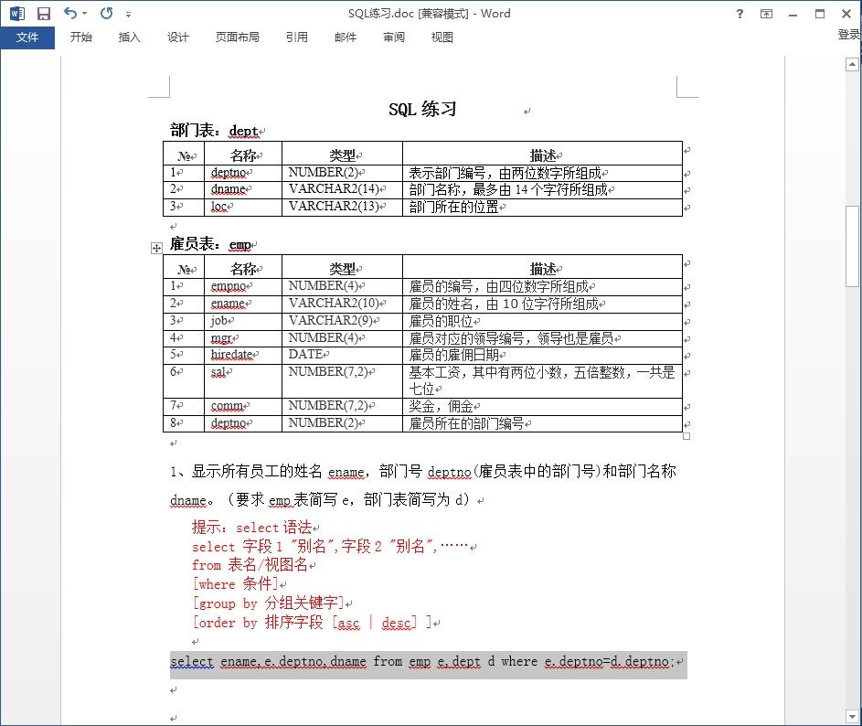Switch to the 开始 ribbon tab
Screen dimensions: 862x726
[x=80, y=37]
